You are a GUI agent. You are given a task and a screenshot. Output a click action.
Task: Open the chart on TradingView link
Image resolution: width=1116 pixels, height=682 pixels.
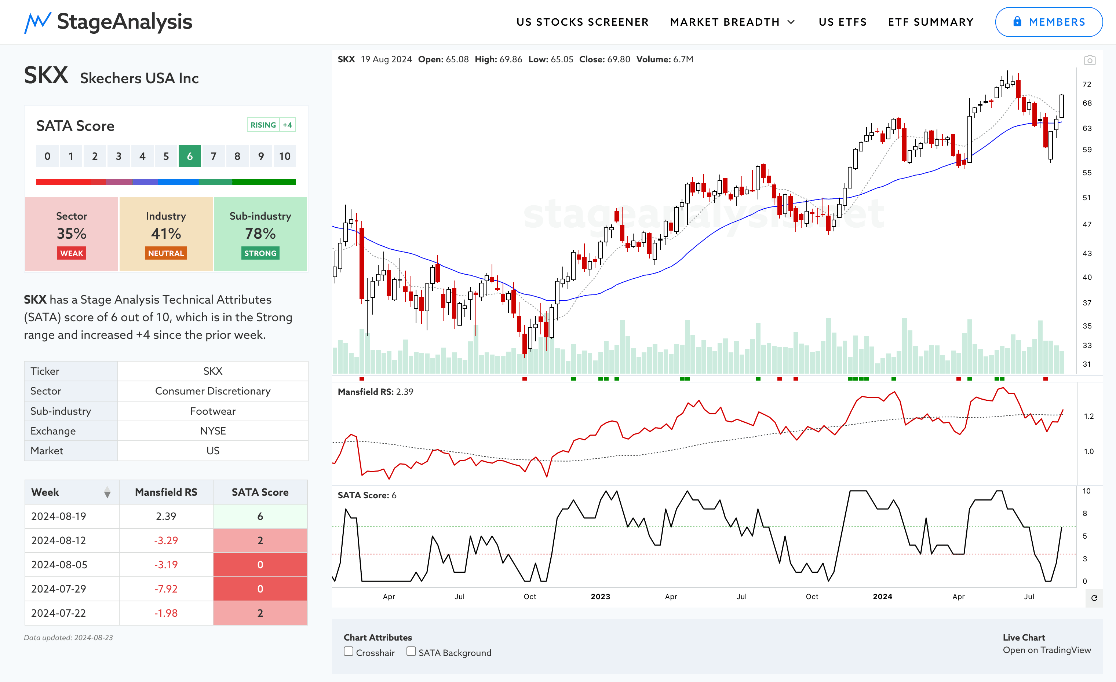coord(1047,650)
